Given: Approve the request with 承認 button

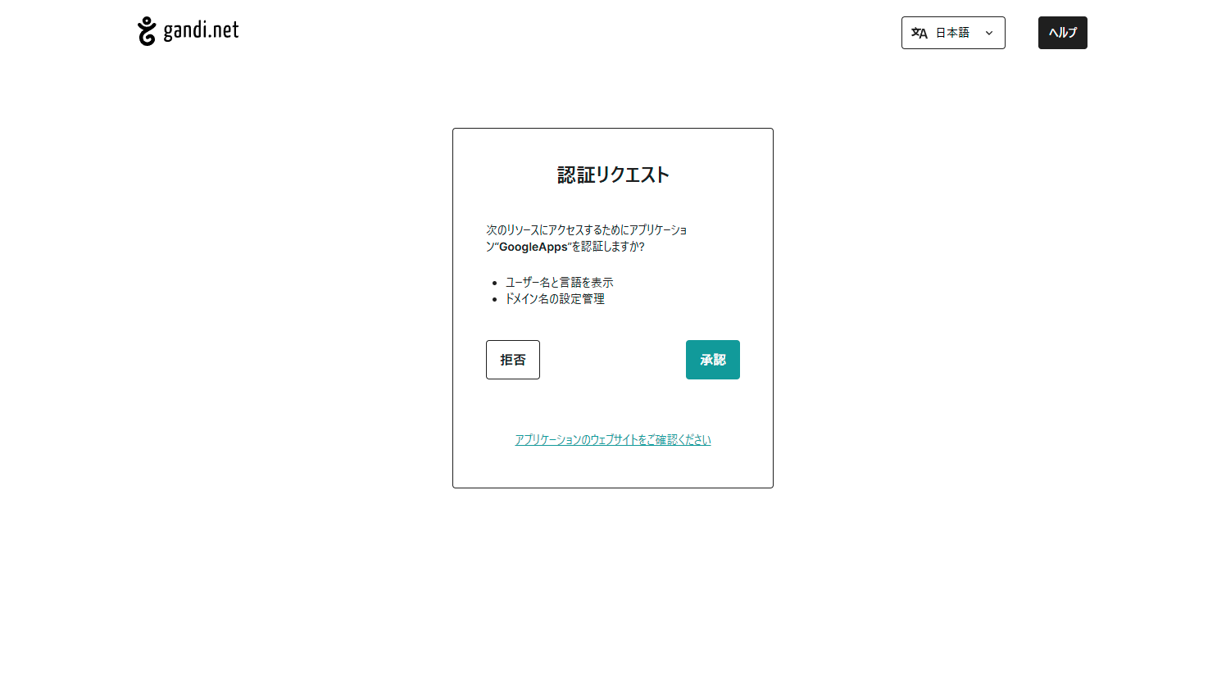Looking at the screenshot, I should point(712,360).
